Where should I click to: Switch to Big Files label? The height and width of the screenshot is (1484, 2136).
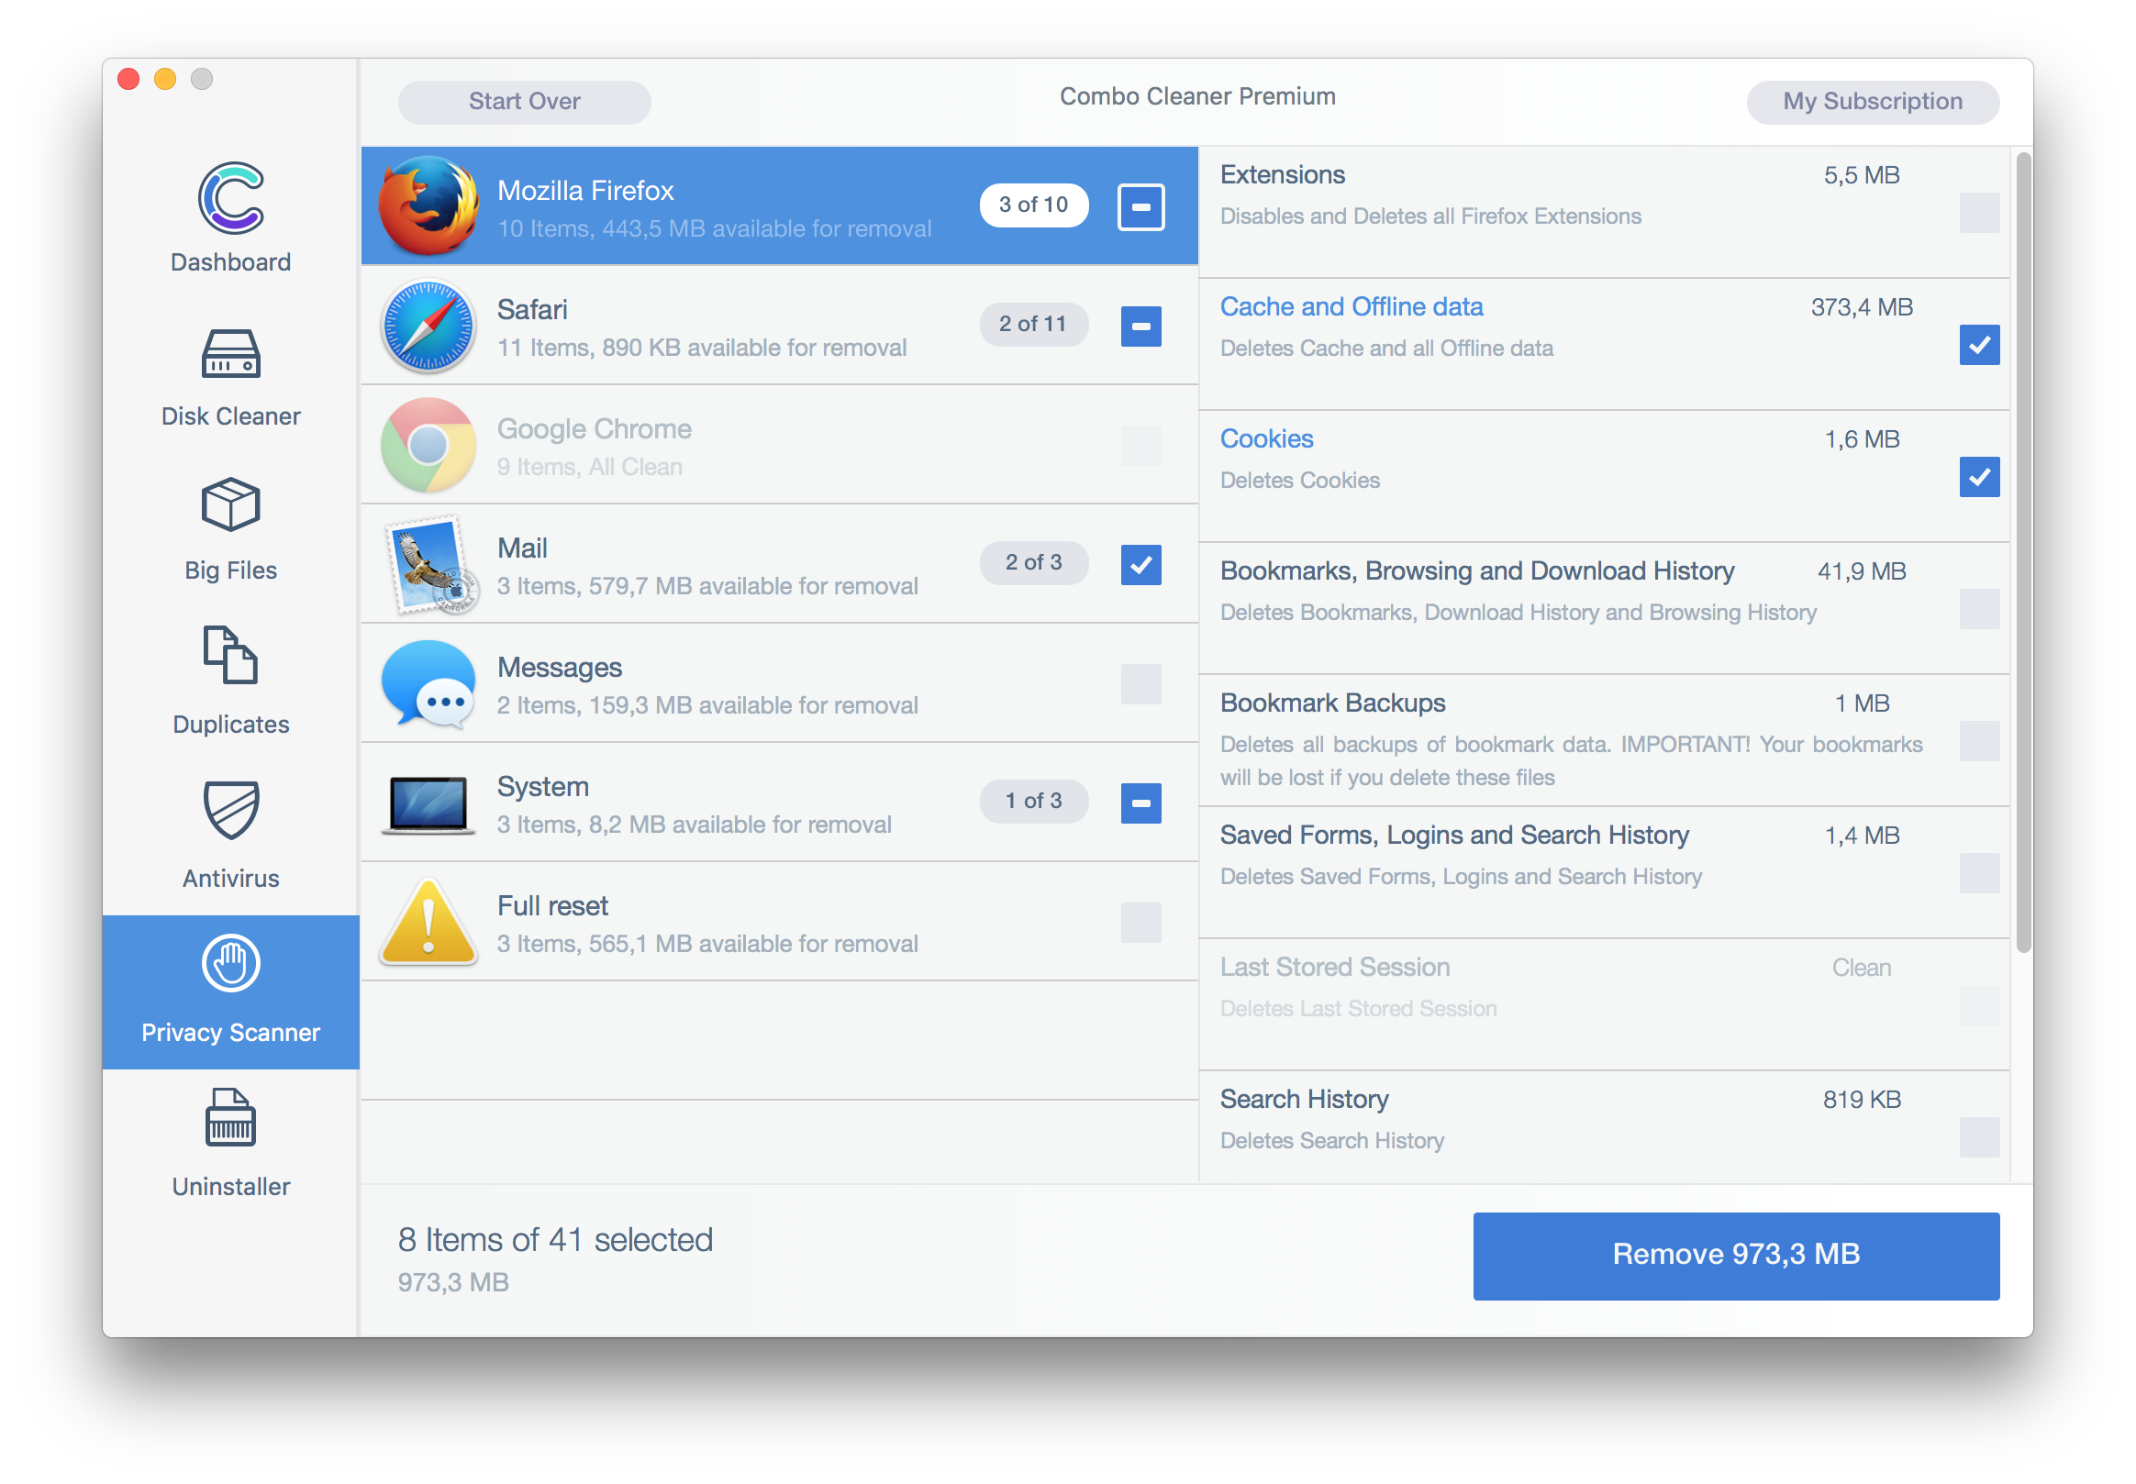click(x=230, y=570)
